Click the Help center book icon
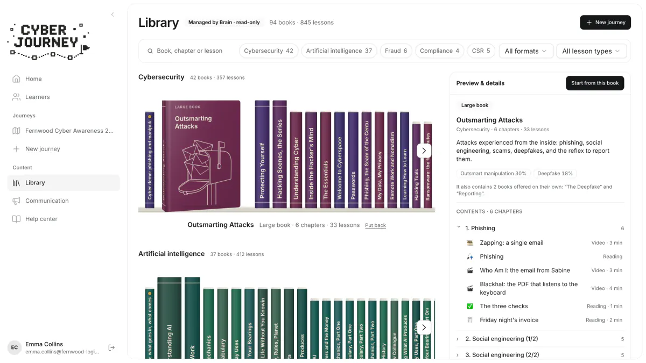Viewport: 646px width, 363px height. (16, 219)
